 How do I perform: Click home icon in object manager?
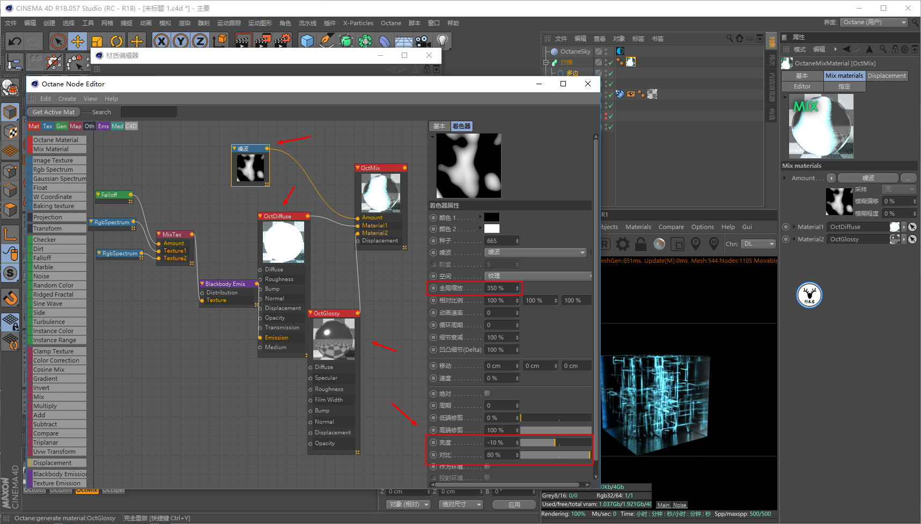tap(740, 38)
